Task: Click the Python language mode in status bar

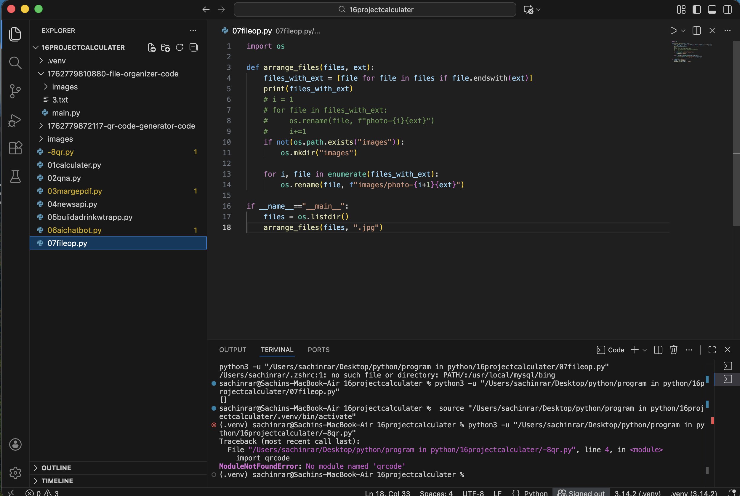Action: coord(535,493)
